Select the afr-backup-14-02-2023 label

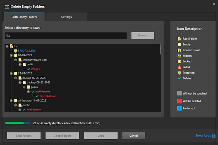pos(32,100)
